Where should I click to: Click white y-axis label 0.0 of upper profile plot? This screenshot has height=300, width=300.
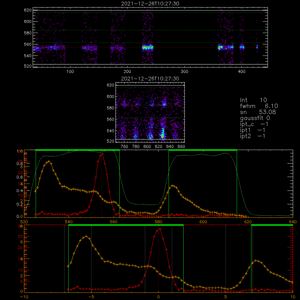pos(20,217)
